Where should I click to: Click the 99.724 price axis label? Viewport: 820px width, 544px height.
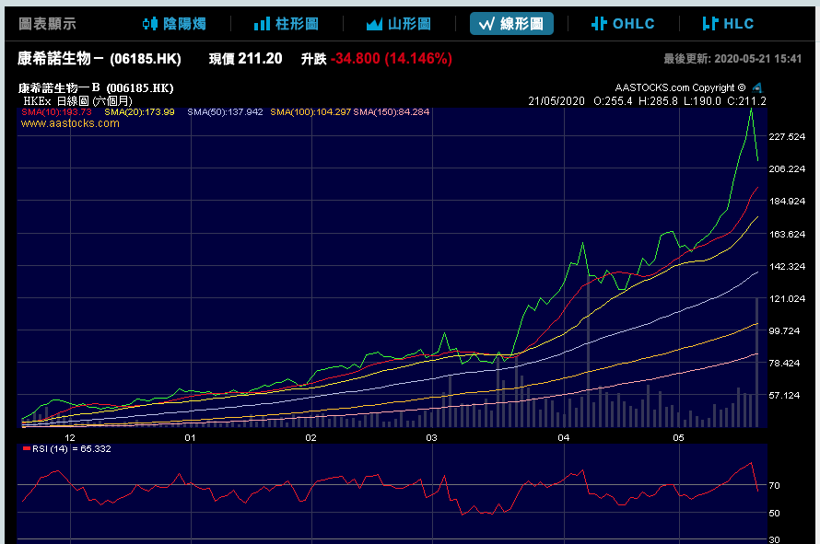784,330
